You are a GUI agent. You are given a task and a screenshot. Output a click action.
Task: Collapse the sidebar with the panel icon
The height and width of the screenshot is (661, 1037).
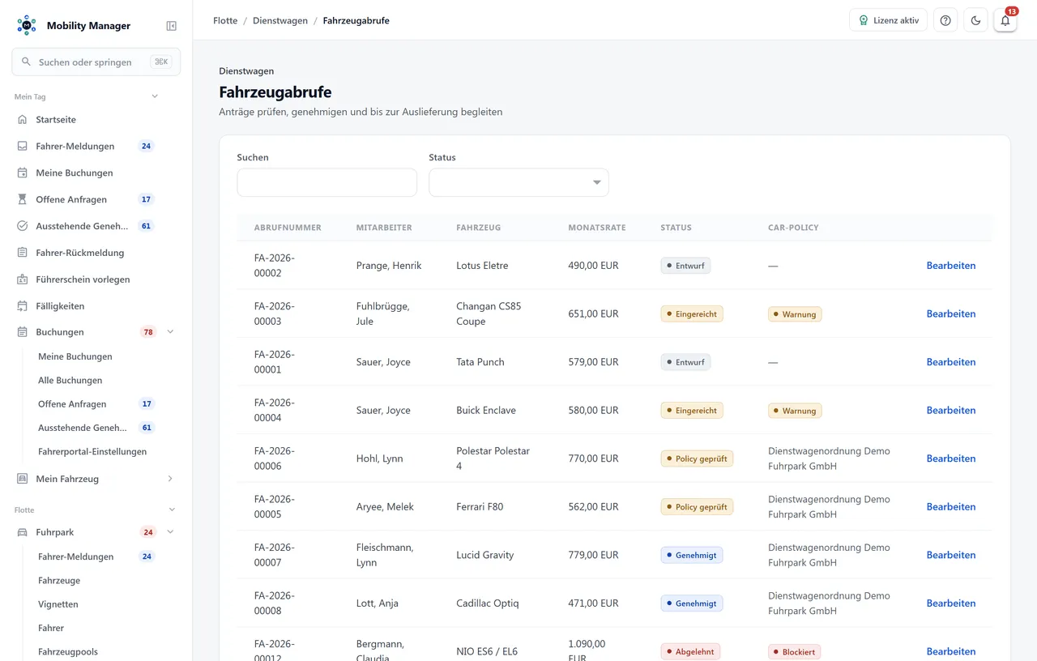click(171, 26)
